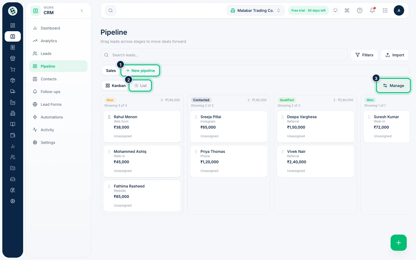Open the notifications bell
Screen dimensions: 416x260
click(x=372, y=10)
